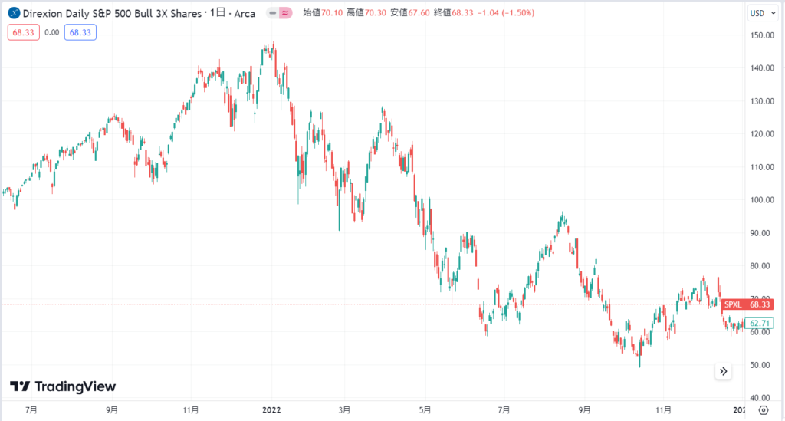This screenshot has width=785, height=421.
Task: Open the Direxion Daily S&P 500 Bull 3X Shares title
Action: [112, 14]
